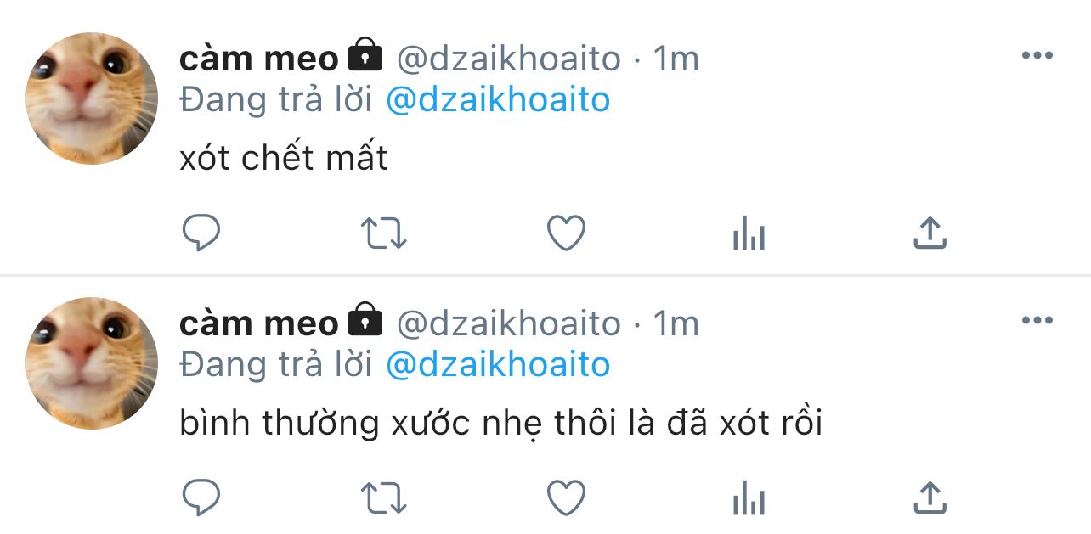Share the "bình thường xước nhẹ" tweet
Screen dimensions: 1091x534
point(930,497)
